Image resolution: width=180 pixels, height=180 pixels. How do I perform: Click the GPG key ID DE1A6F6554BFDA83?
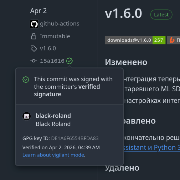(x=75, y=139)
